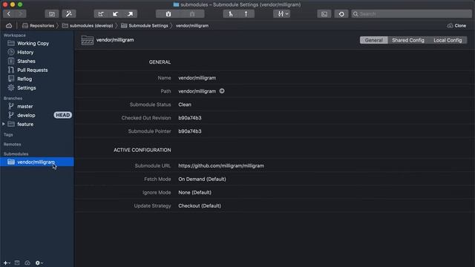Image resolution: width=475 pixels, height=267 pixels.
Task: Open the plus add menu at sidebar bottom
Action: [7, 263]
